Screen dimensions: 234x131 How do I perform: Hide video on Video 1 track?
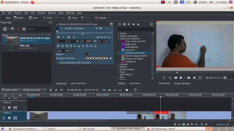tap(15, 118)
